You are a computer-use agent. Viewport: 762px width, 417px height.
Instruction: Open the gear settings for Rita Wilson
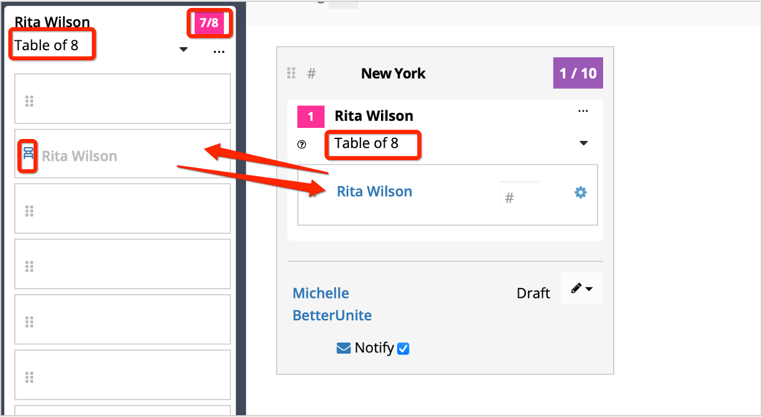[580, 193]
